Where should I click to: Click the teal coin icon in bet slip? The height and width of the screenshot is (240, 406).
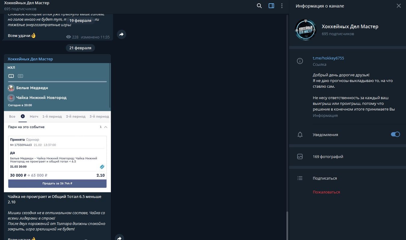[102, 167]
